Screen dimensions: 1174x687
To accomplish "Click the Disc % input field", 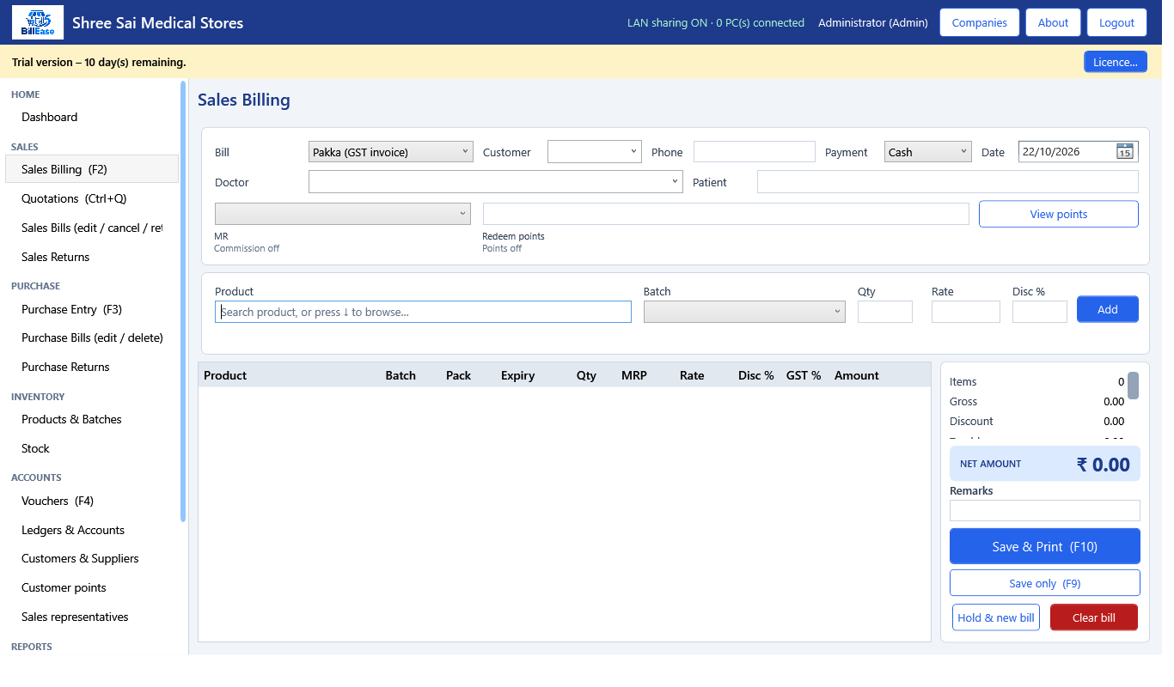I will pyautogui.click(x=1040, y=312).
